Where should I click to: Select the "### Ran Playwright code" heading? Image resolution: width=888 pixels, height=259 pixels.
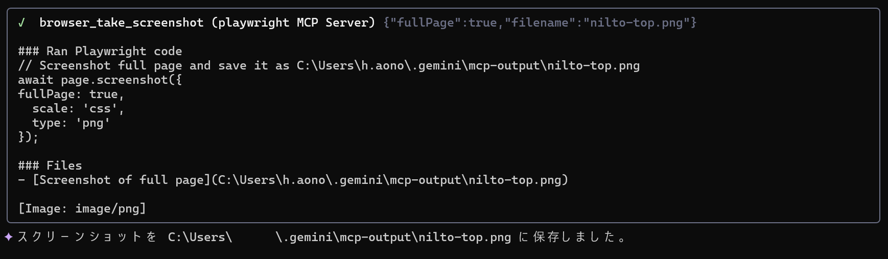point(100,51)
